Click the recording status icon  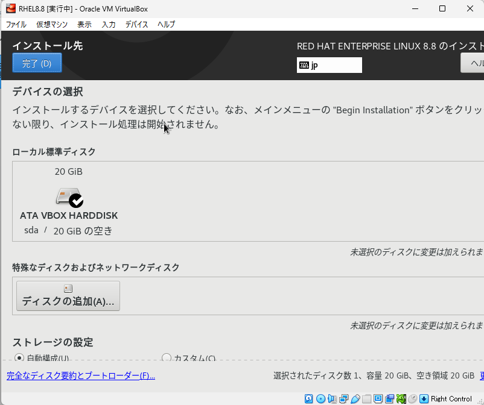389,398
